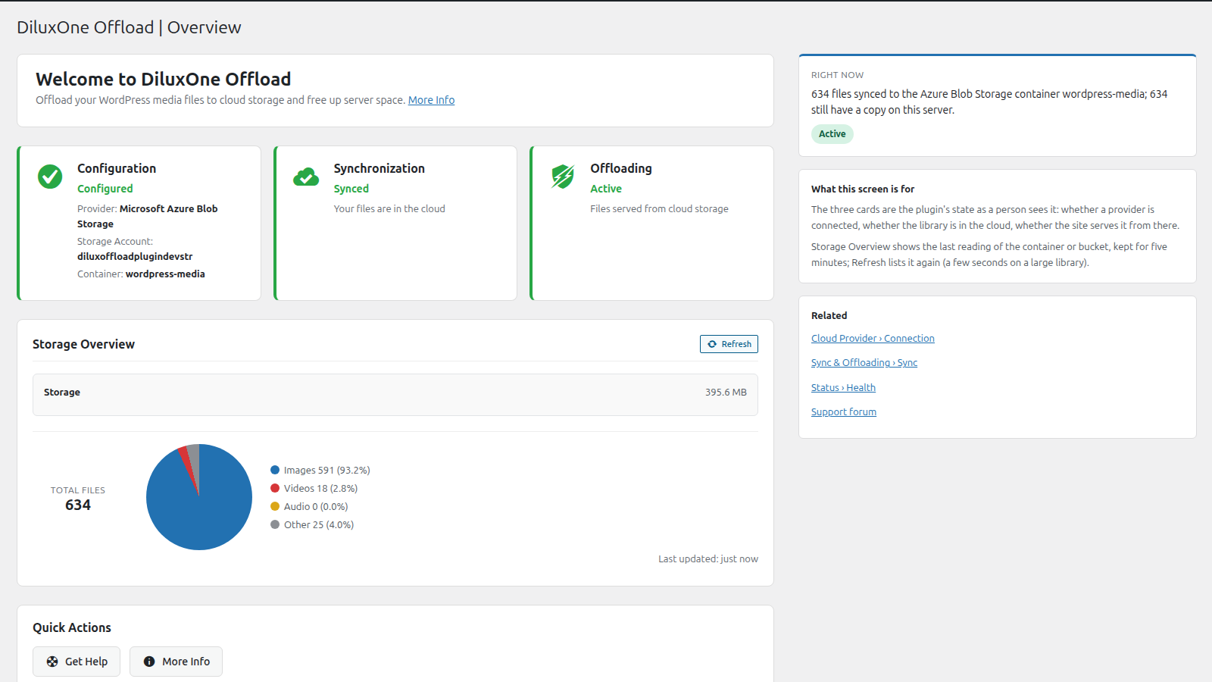The height and width of the screenshot is (682, 1212).
Task: Click the Offloading shield bolt icon
Action: [563, 177]
